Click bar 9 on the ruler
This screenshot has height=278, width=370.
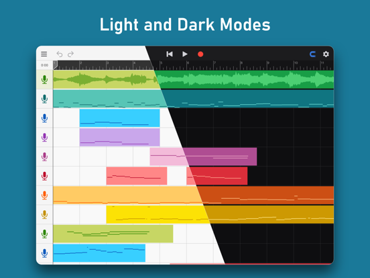pos(268,63)
